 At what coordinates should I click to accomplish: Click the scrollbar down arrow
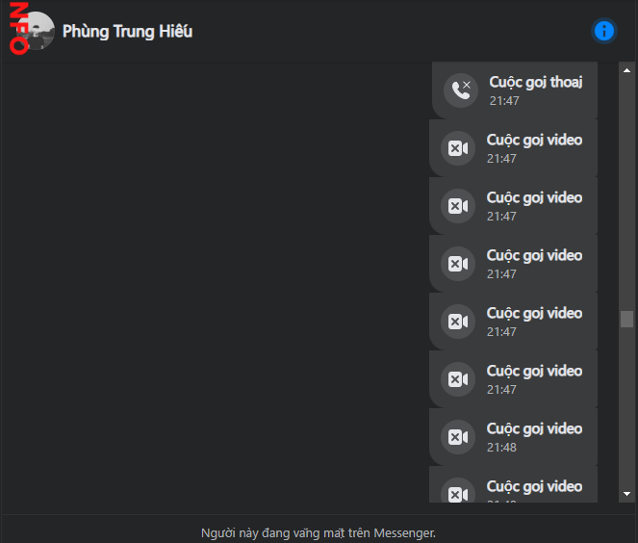coord(627,494)
